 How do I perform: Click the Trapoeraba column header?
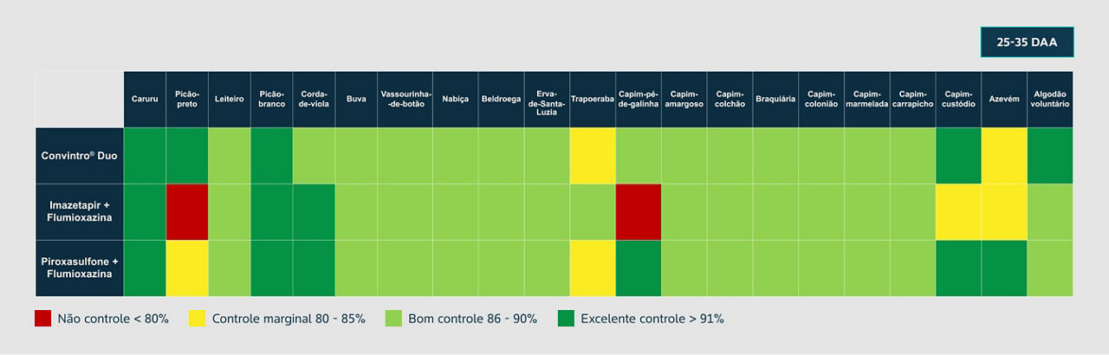[593, 100]
